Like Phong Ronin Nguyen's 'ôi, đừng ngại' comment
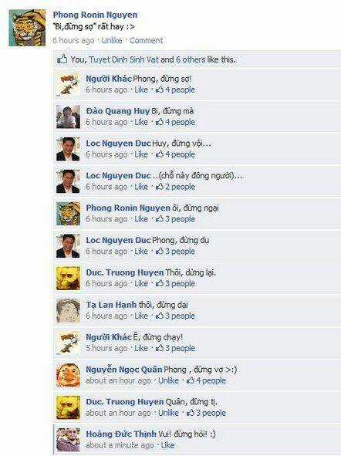This screenshot has height=456, width=341. coord(141,219)
